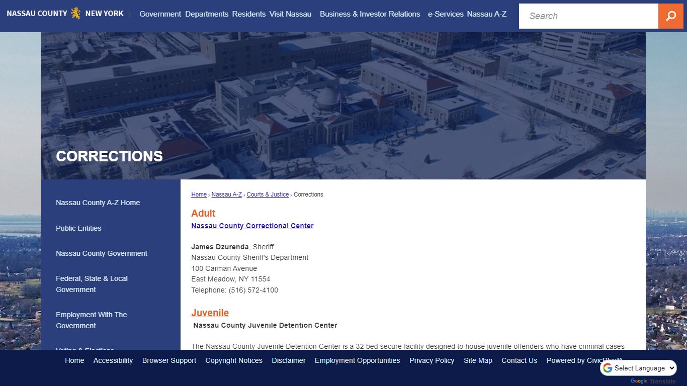The width and height of the screenshot is (687, 386).
Task: Click the James Dzurenda sheriff name
Action: (220, 247)
